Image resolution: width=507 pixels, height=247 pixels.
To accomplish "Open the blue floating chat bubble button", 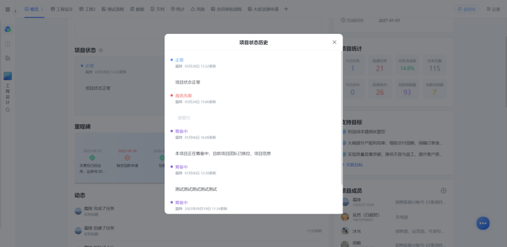I will pos(483,223).
